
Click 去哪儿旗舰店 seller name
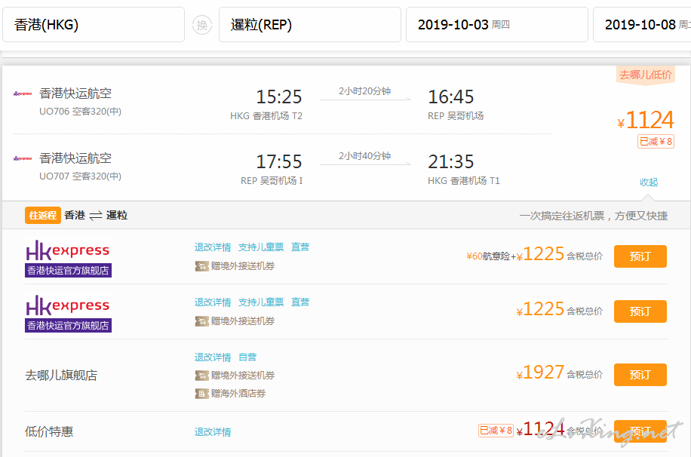coord(61,376)
